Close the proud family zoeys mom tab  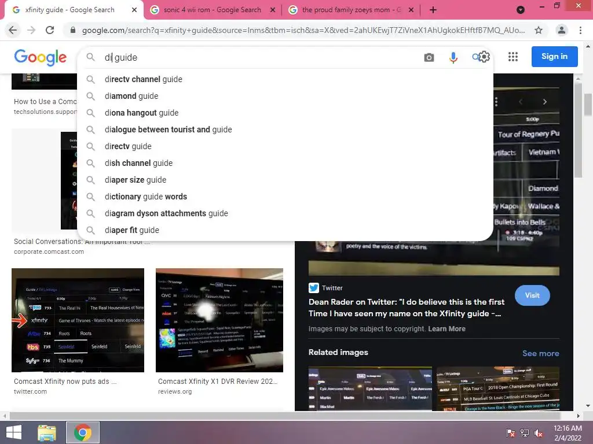tap(411, 10)
